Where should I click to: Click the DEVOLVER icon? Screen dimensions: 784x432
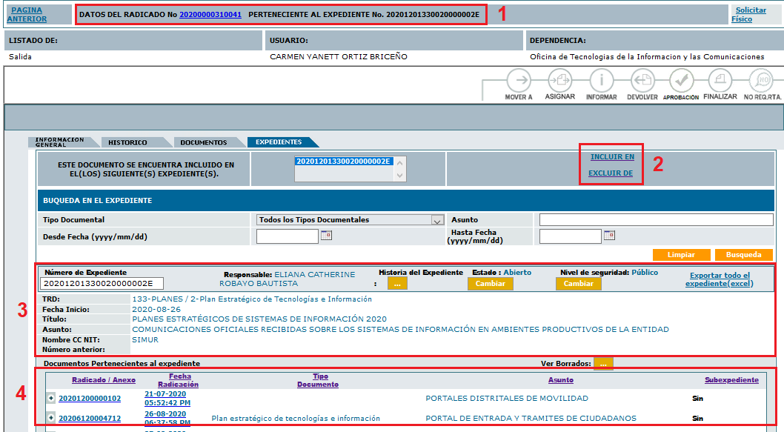pyautogui.click(x=642, y=80)
